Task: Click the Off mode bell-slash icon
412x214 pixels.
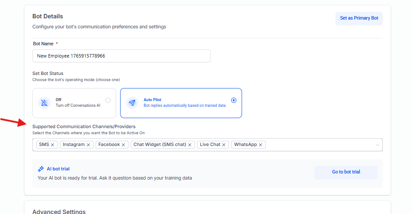Action: point(45,103)
